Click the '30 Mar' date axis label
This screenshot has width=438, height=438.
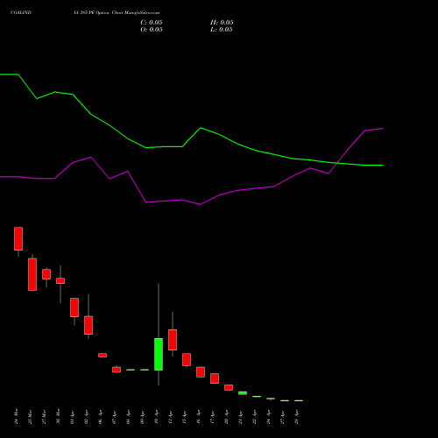coord(59,416)
